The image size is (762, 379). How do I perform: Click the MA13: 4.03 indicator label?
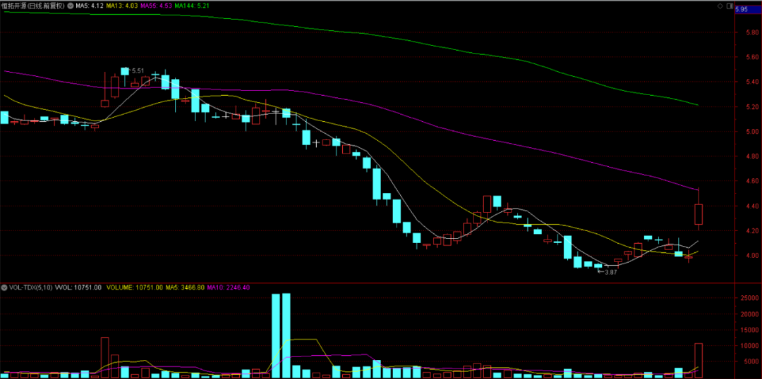[x=121, y=6]
